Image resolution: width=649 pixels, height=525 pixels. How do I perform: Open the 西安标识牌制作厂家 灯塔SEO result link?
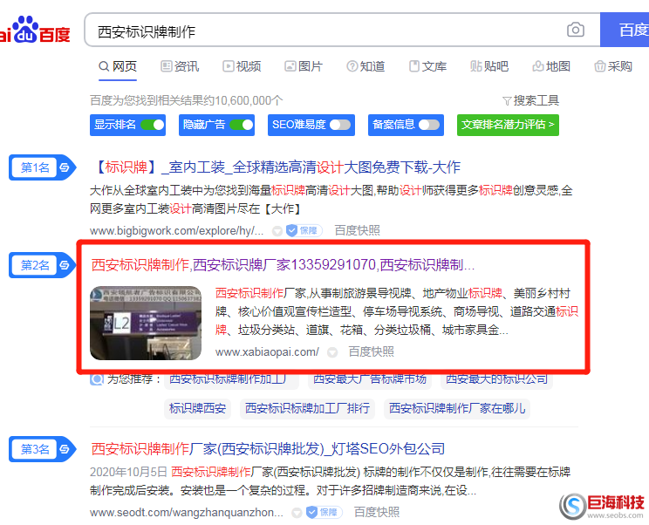point(268,449)
